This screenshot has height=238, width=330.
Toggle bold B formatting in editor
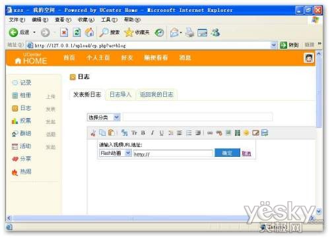coord(143,133)
